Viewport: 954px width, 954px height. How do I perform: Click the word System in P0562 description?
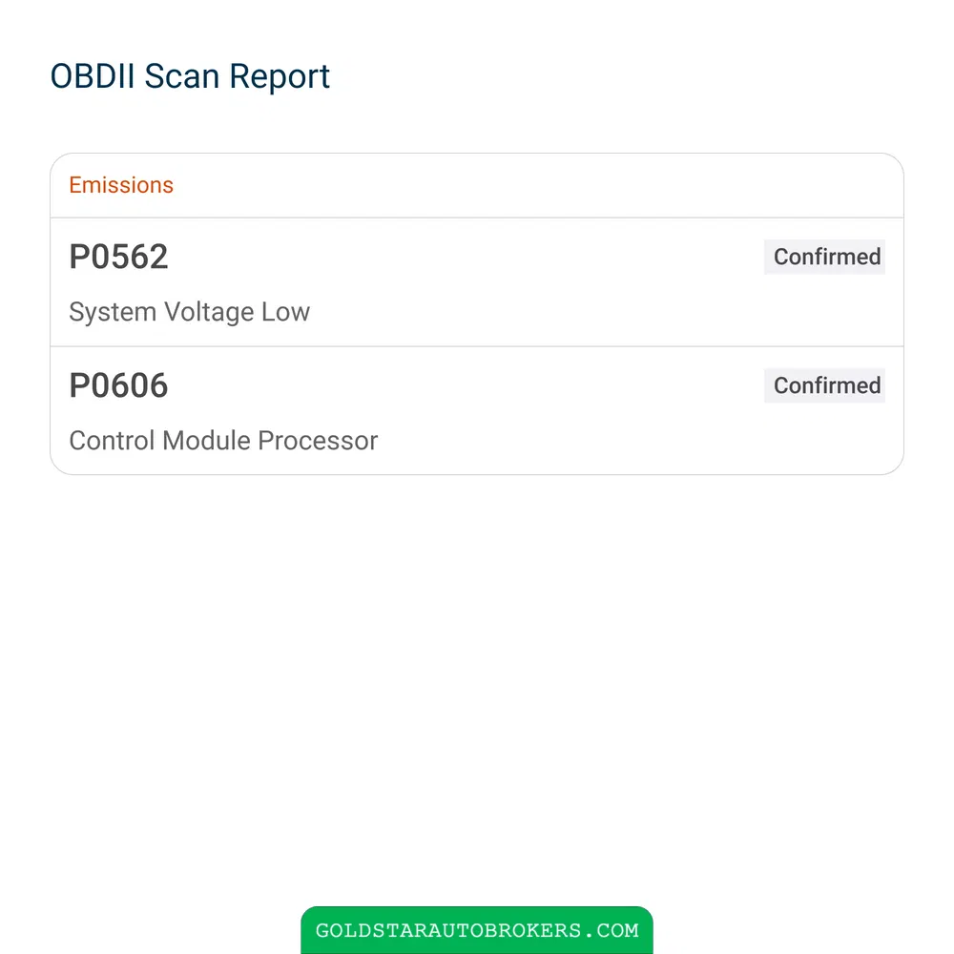(113, 313)
